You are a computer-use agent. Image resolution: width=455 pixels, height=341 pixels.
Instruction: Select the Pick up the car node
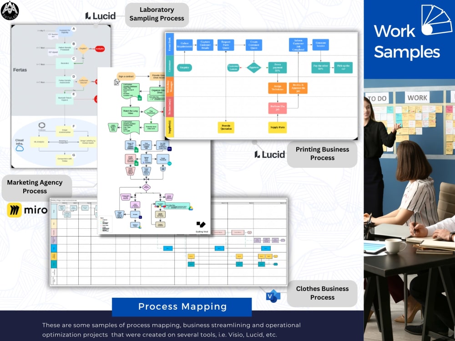343,68
